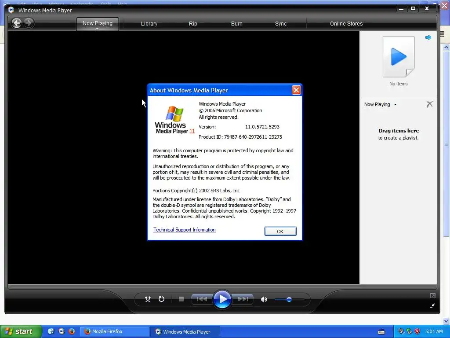Click the No items play thumbnail
Image resolution: width=450 pixels, height=338 pixels.
(398, 57)
